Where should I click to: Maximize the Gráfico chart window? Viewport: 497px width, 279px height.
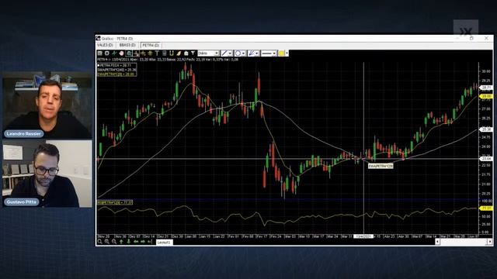[471, 38]
